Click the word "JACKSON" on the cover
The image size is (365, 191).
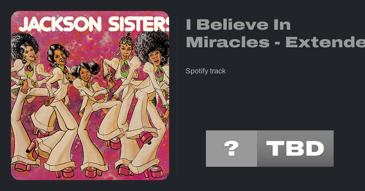[x=60, y=24]
